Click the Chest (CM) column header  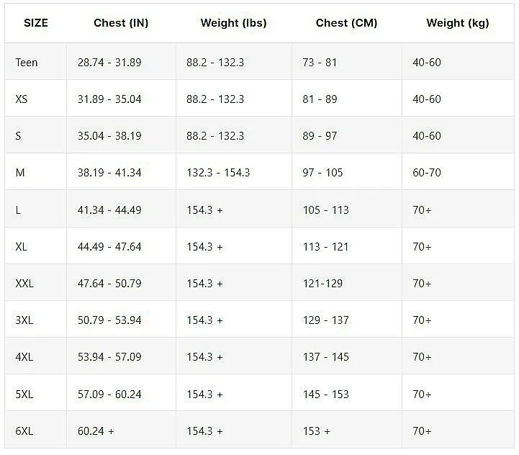click(346, 23)
